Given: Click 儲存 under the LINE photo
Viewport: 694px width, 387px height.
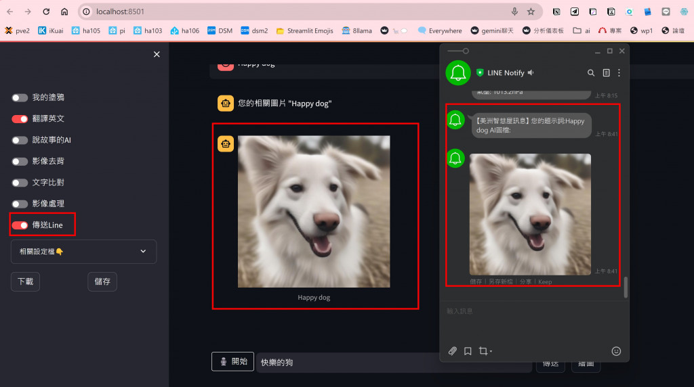Looking at the screenshot, I should tap(476, 281).
